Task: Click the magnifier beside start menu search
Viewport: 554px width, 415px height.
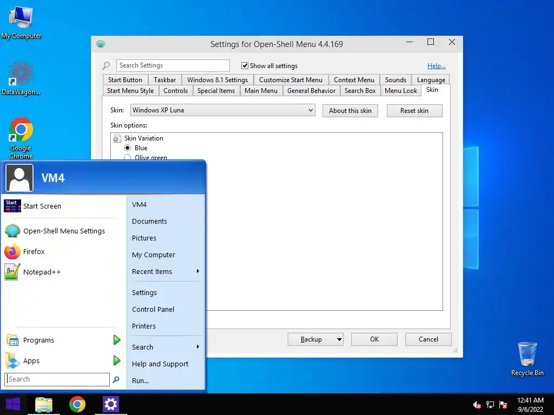Action: [x=116, y=379]
